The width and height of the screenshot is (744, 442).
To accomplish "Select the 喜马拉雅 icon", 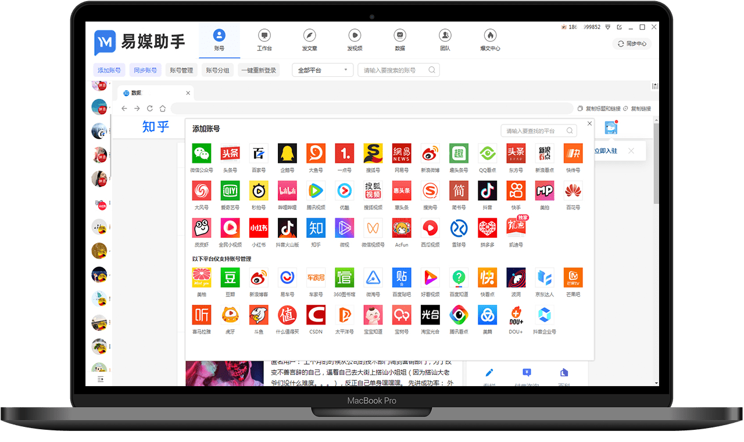I will 202,315.
